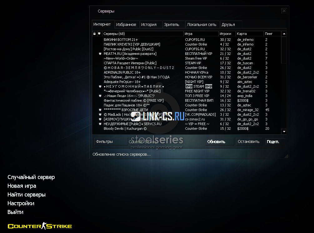The image size is (314, 233).
Task: Sort by Пинг column header
Action: pos(272,34)
